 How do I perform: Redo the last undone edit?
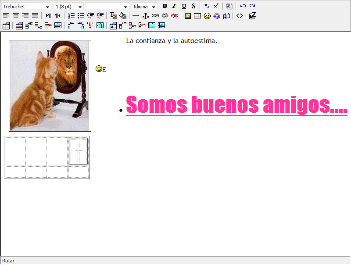[252, 6]
